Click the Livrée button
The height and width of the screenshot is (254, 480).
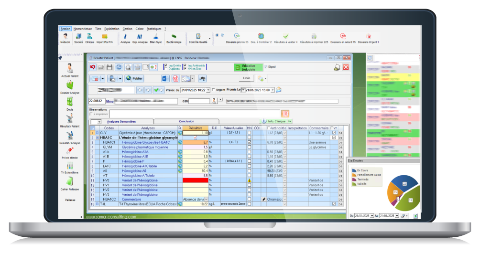(246, 78)
